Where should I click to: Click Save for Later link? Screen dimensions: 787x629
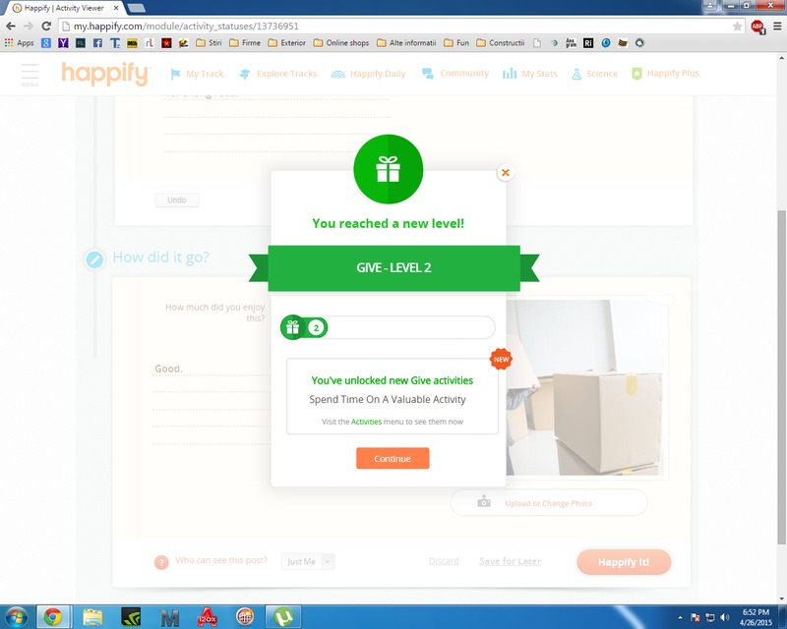click(x=510, y=561)
